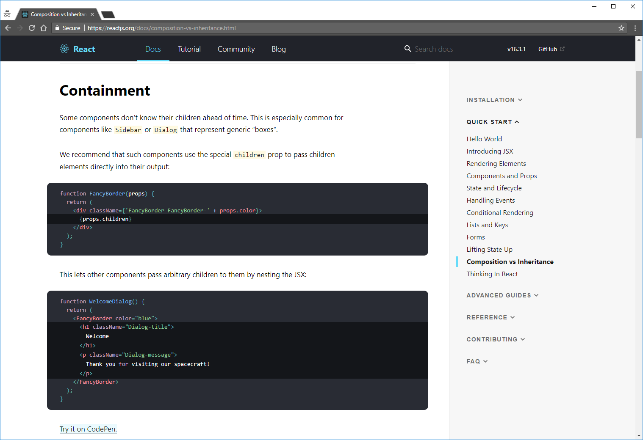Expand the REFERENCE section
The image size is (643, 440).
point(491,317)
